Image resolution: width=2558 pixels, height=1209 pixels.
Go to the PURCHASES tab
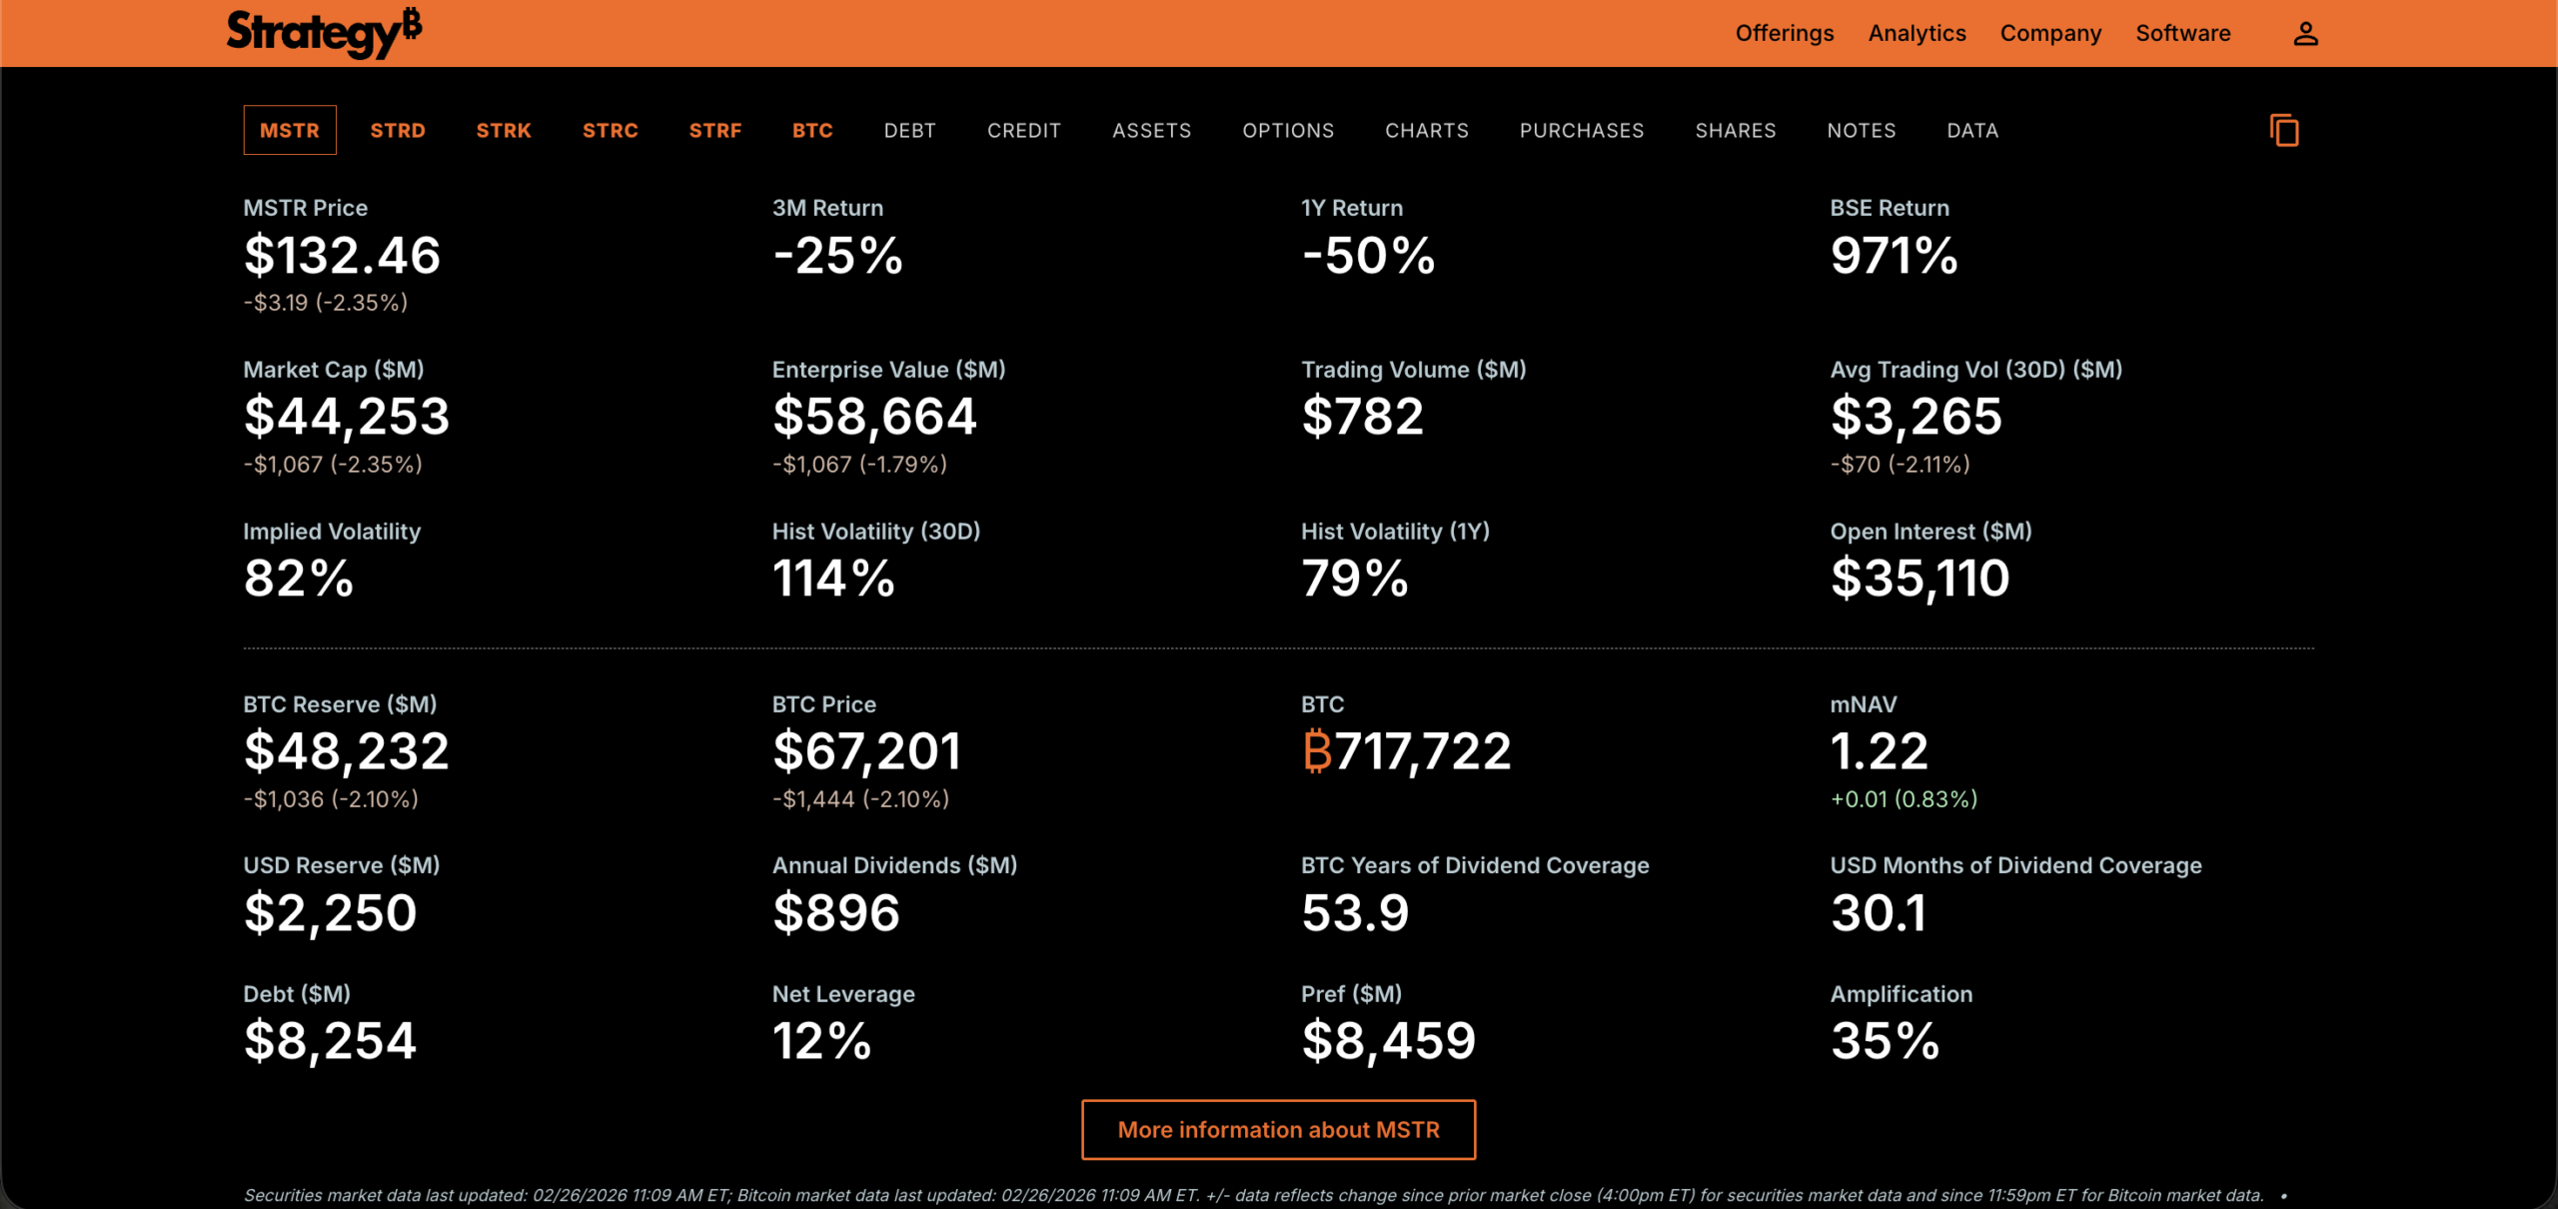coord(1581,131)
